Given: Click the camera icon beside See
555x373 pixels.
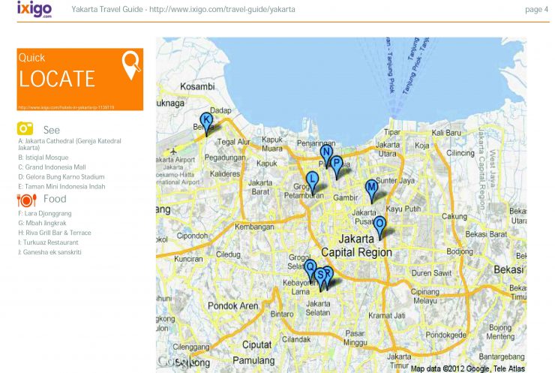Looking at the screenshot, I should click(x=25, y=128).
